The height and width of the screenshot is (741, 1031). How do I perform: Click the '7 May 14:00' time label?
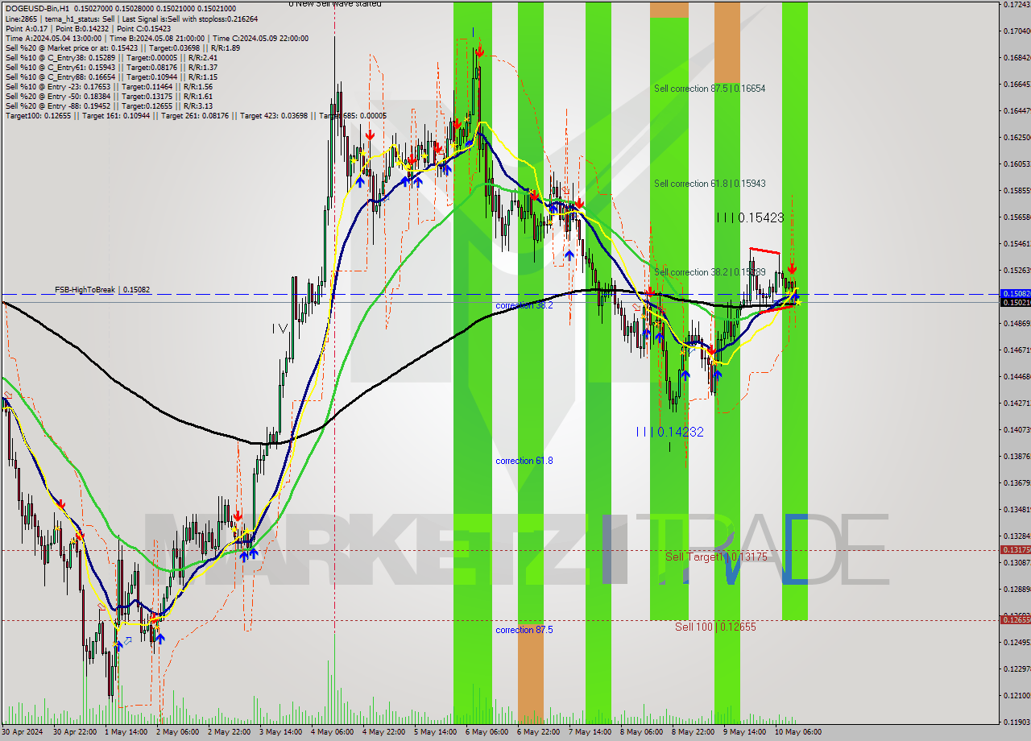tap(590, 732)
